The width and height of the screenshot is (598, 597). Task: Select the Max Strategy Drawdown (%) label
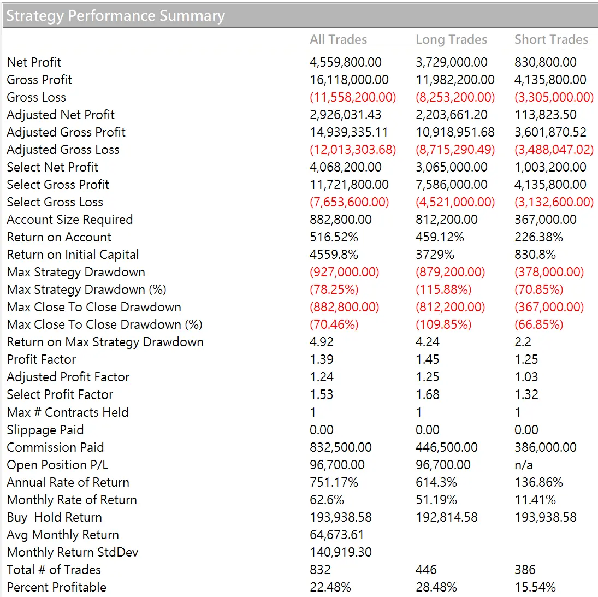point(86,289)
